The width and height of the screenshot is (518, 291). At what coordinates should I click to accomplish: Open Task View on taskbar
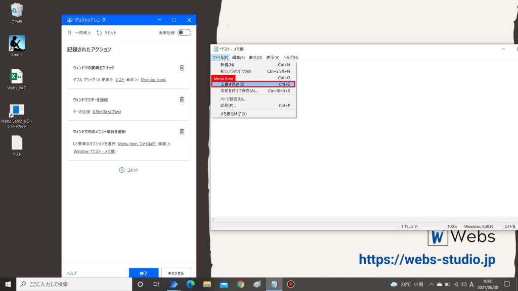point(157,284)
